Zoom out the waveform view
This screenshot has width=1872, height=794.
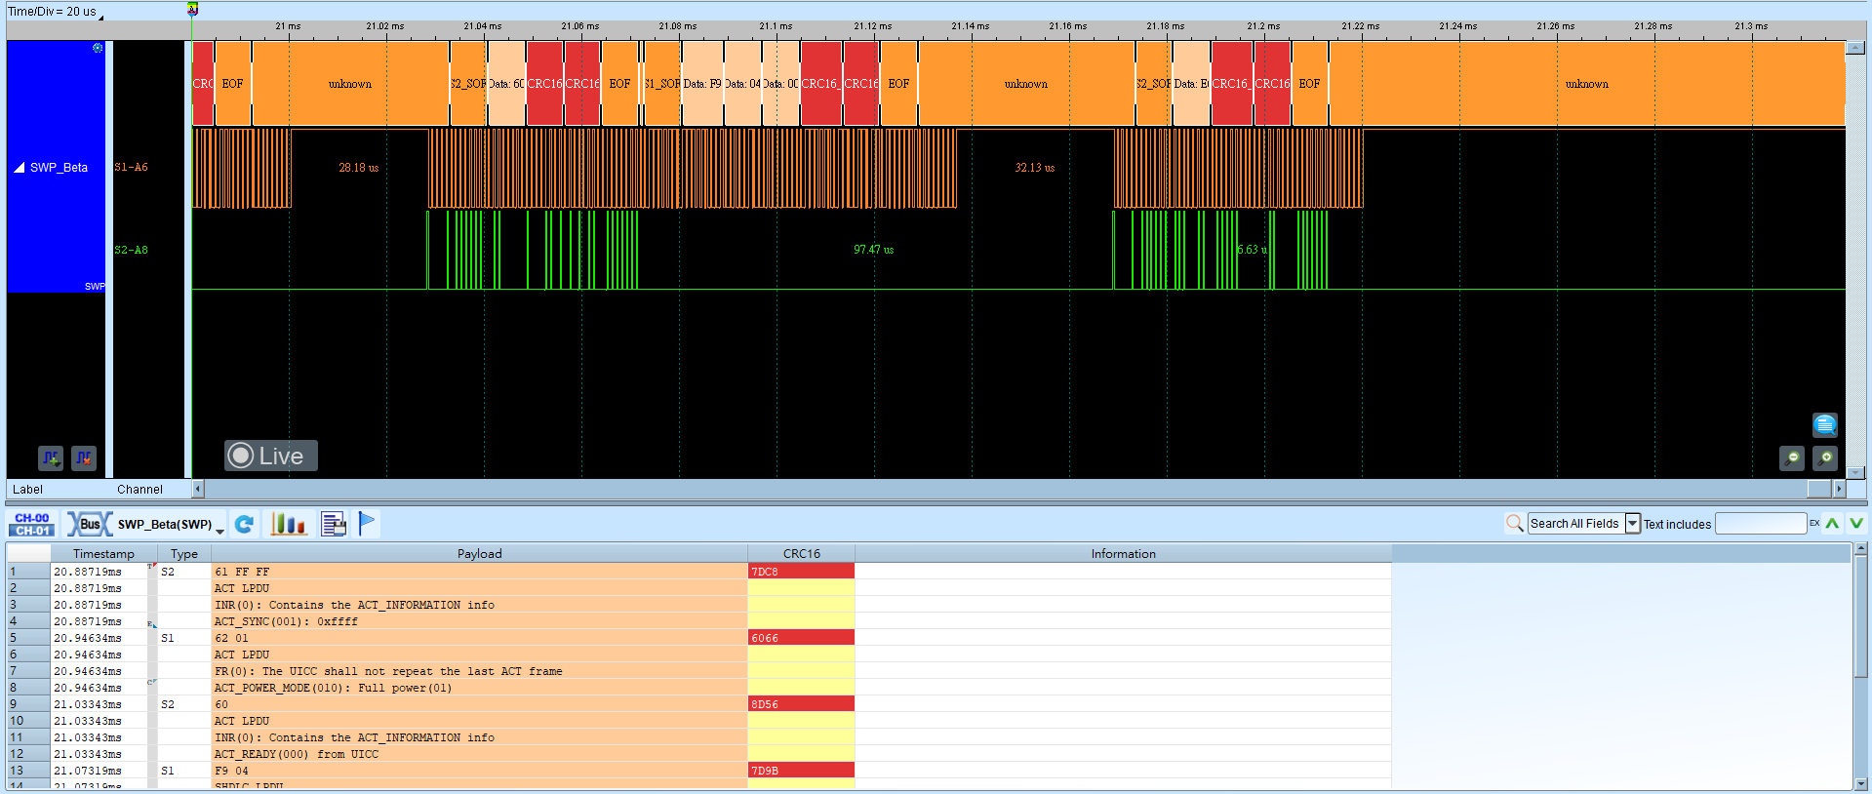click(1792, 457)
